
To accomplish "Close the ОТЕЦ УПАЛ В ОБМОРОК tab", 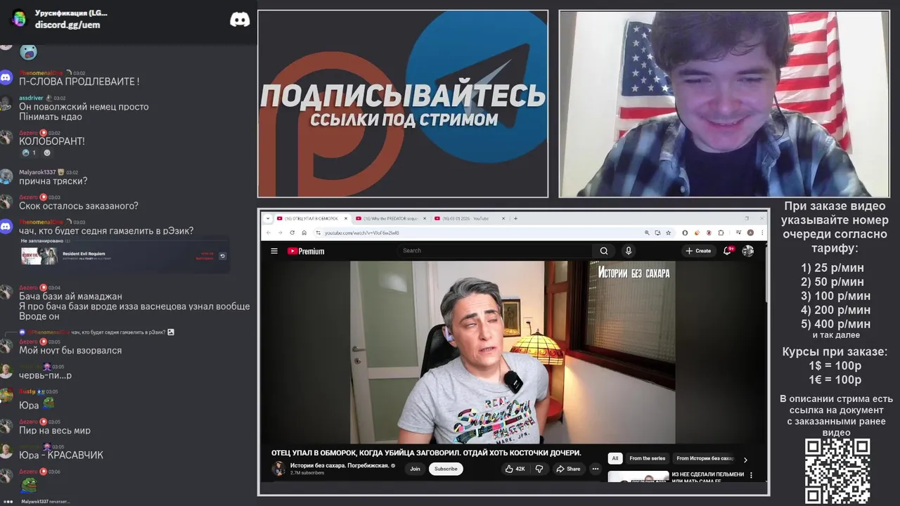I will (x=346, y=219).
